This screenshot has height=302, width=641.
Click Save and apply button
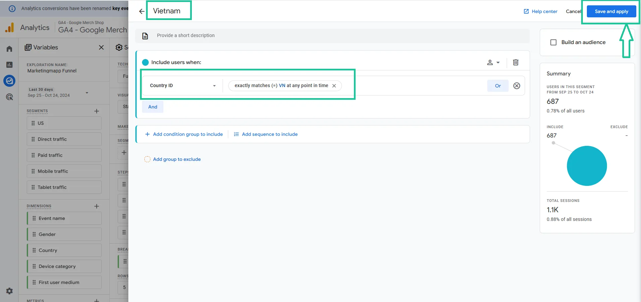point(611,11)
